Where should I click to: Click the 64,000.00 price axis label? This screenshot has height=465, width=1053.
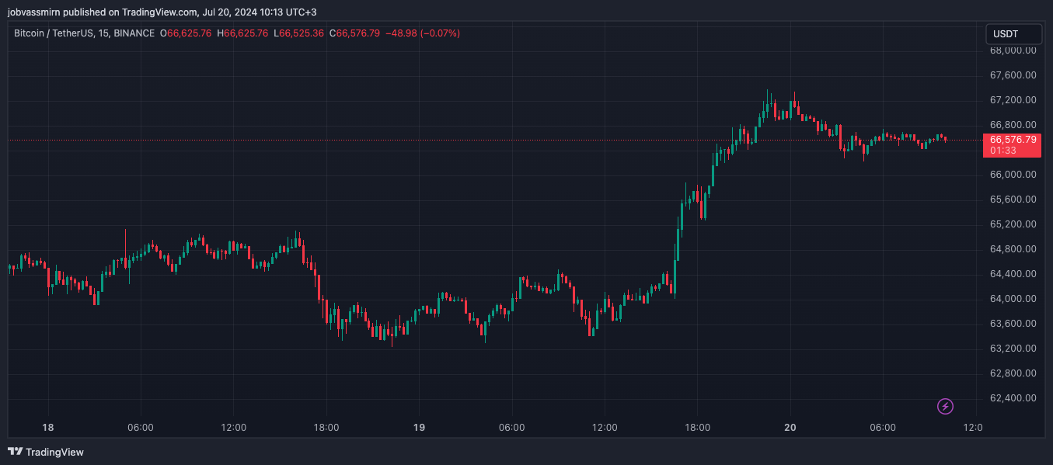click(x=1013, y=299)
